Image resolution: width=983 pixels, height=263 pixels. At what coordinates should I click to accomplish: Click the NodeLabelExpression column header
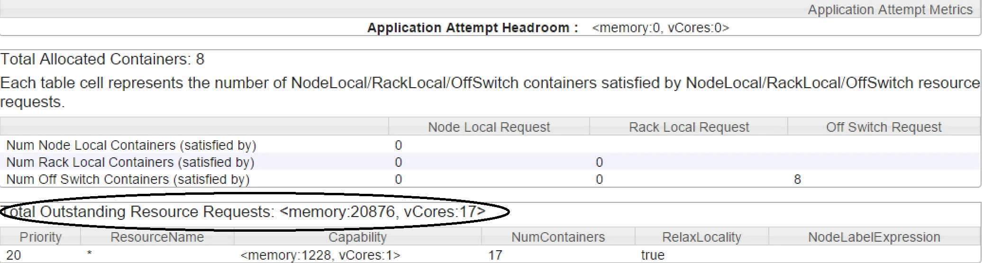[874, 237]
